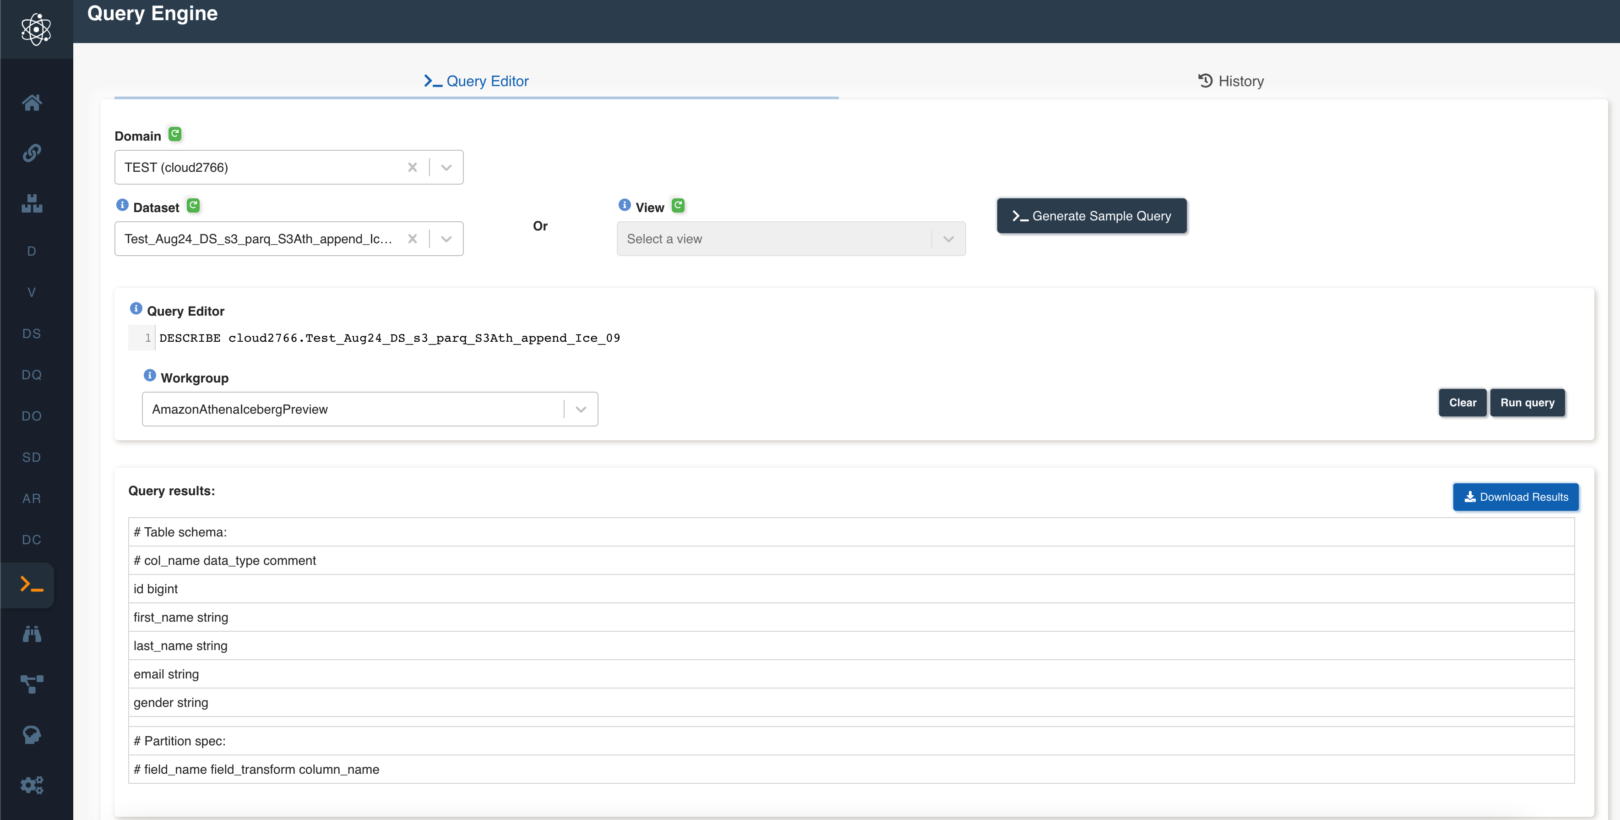1620x820 pixels.
Task: Clear the selected Dataset value
Action: click(413, 239)
